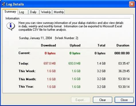
Task: Click the '(Week Number: 2)' text
Action: pos(67,38)
